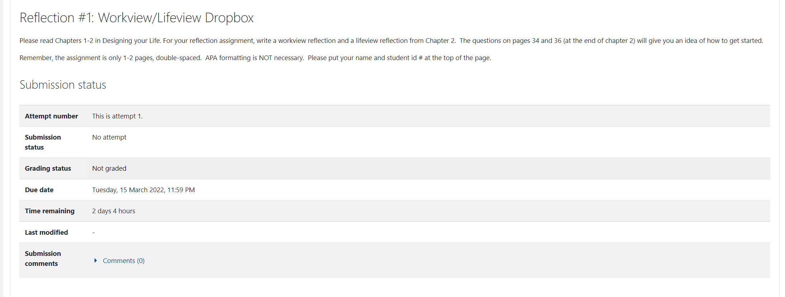Expand the Comments (0) disclosure triangle
The width and height of the screenshot is (785, 297).
tap(95, 261)
